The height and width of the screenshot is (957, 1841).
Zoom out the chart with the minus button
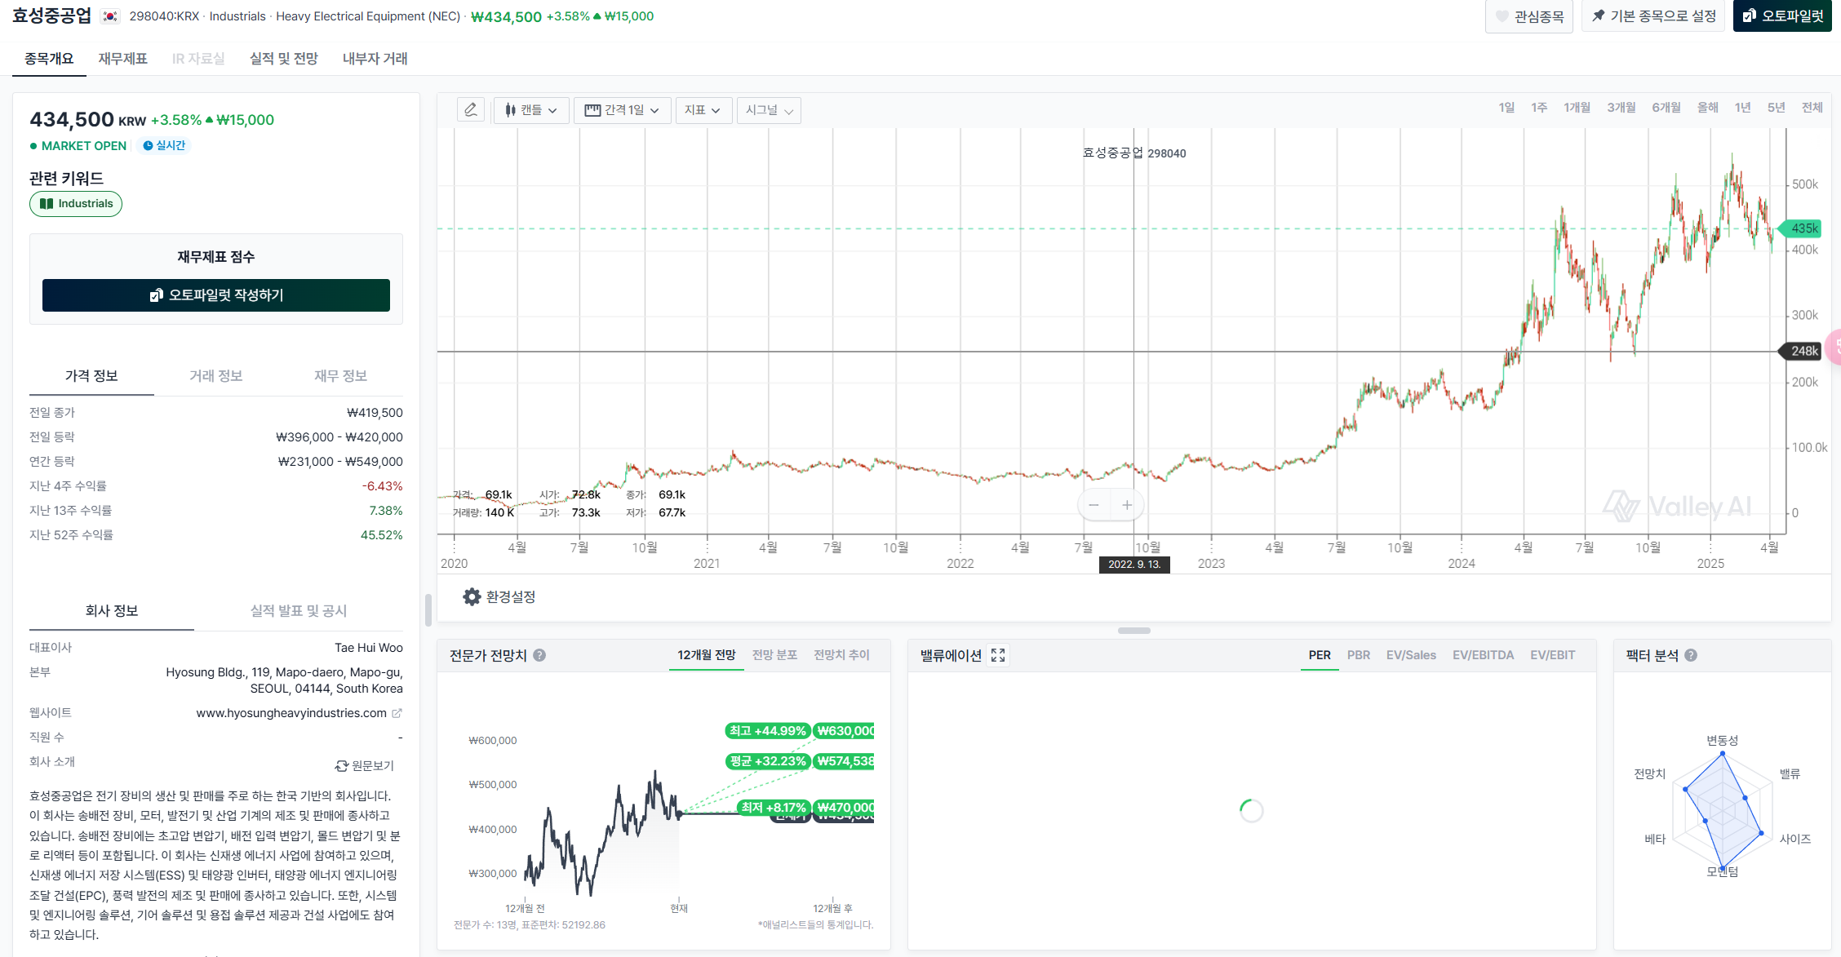click(1094, 505)
